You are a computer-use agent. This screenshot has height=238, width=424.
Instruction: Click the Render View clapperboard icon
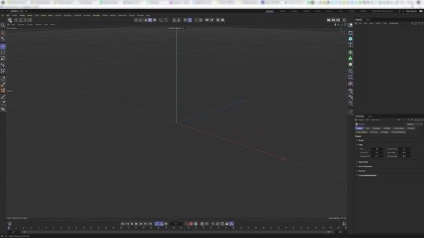(x=329, y=20)
